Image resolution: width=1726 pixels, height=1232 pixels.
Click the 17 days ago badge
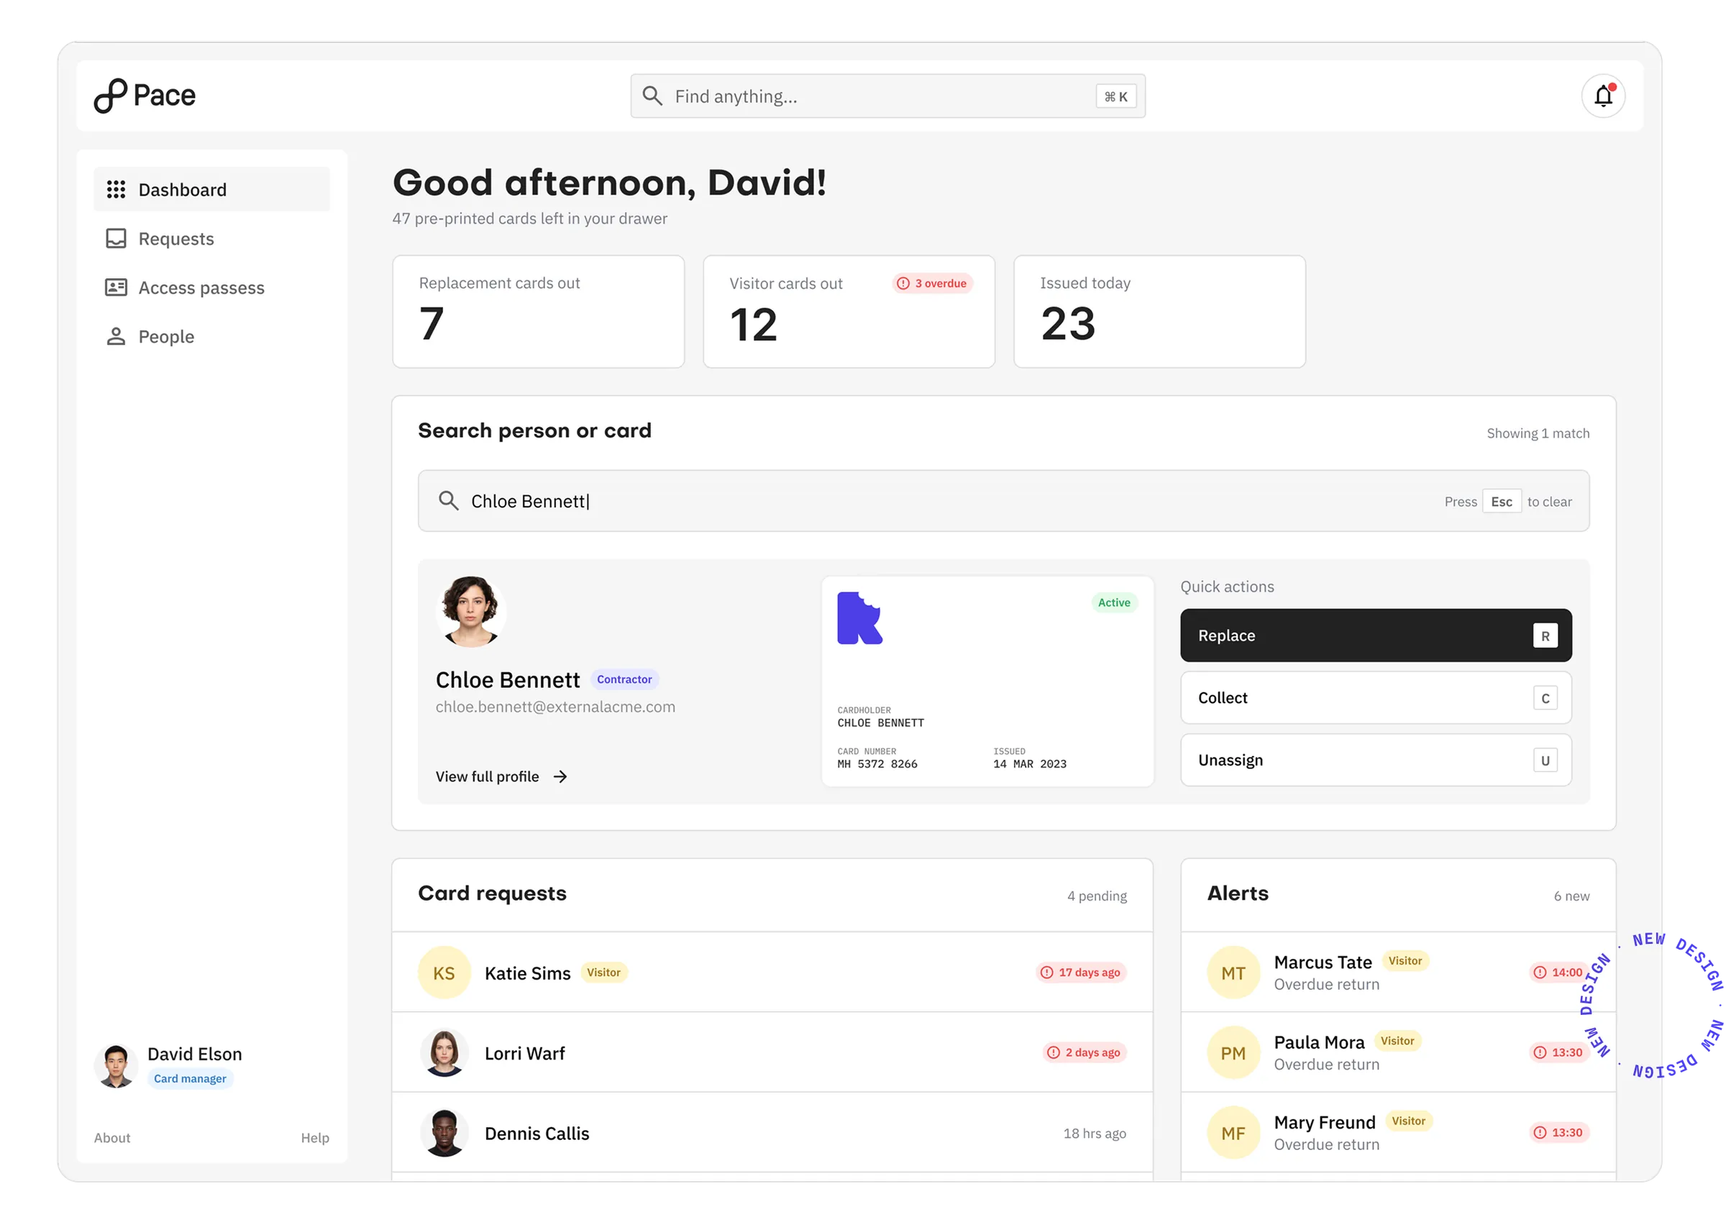pos(1081,973)
